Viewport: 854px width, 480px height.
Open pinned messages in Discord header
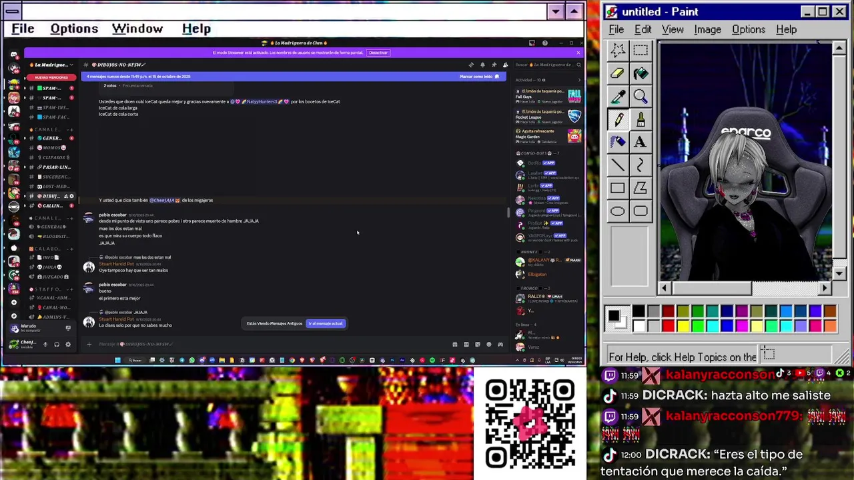coord(494,65)
